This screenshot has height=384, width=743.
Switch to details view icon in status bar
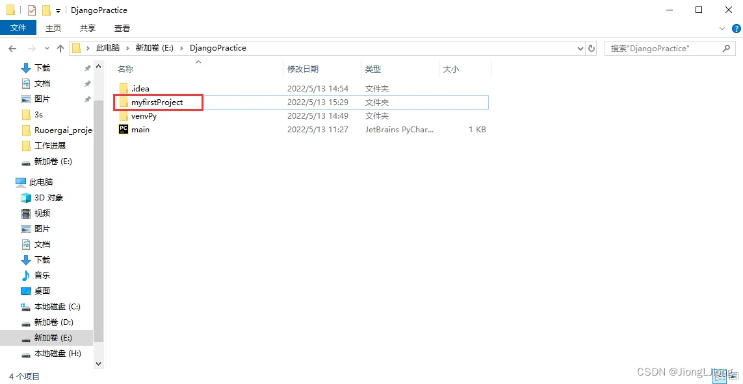click(x=720, y=376)
